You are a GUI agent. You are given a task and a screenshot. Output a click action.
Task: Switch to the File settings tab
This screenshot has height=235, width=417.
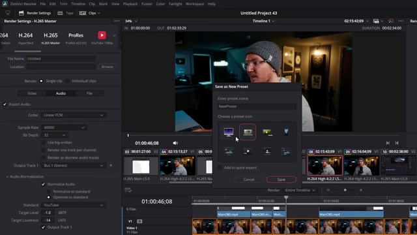pos(89,93)
